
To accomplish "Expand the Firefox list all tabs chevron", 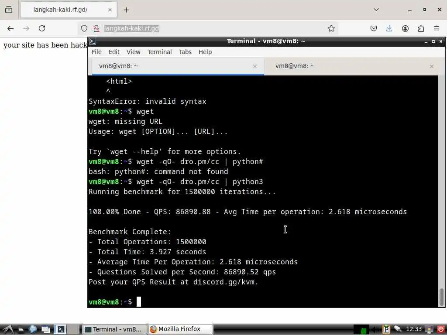I will (376, 10).
